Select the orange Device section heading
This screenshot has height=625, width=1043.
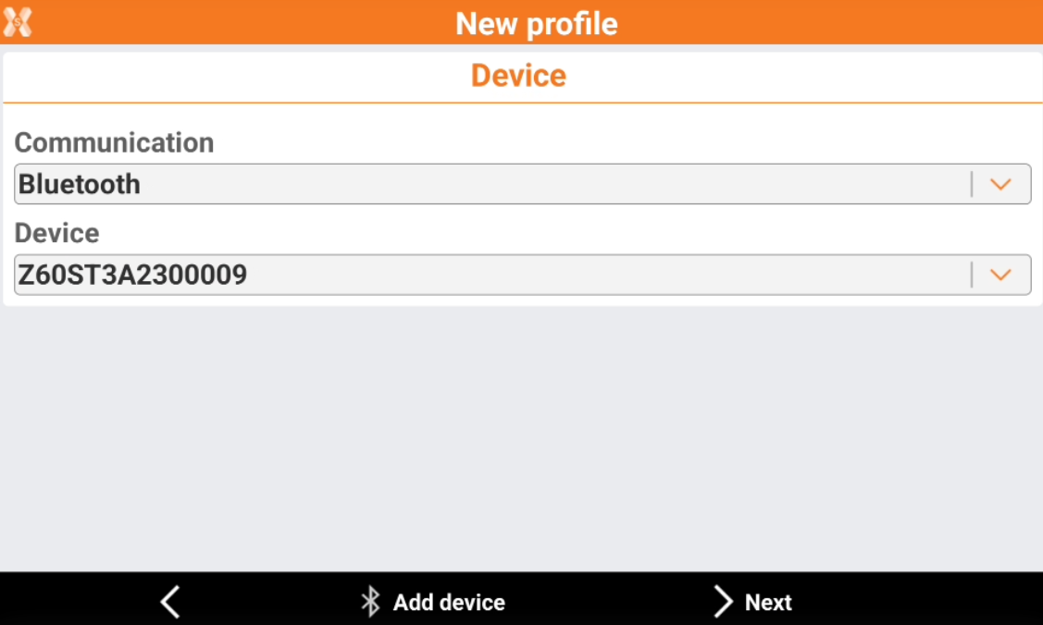(x=519, y=75)
